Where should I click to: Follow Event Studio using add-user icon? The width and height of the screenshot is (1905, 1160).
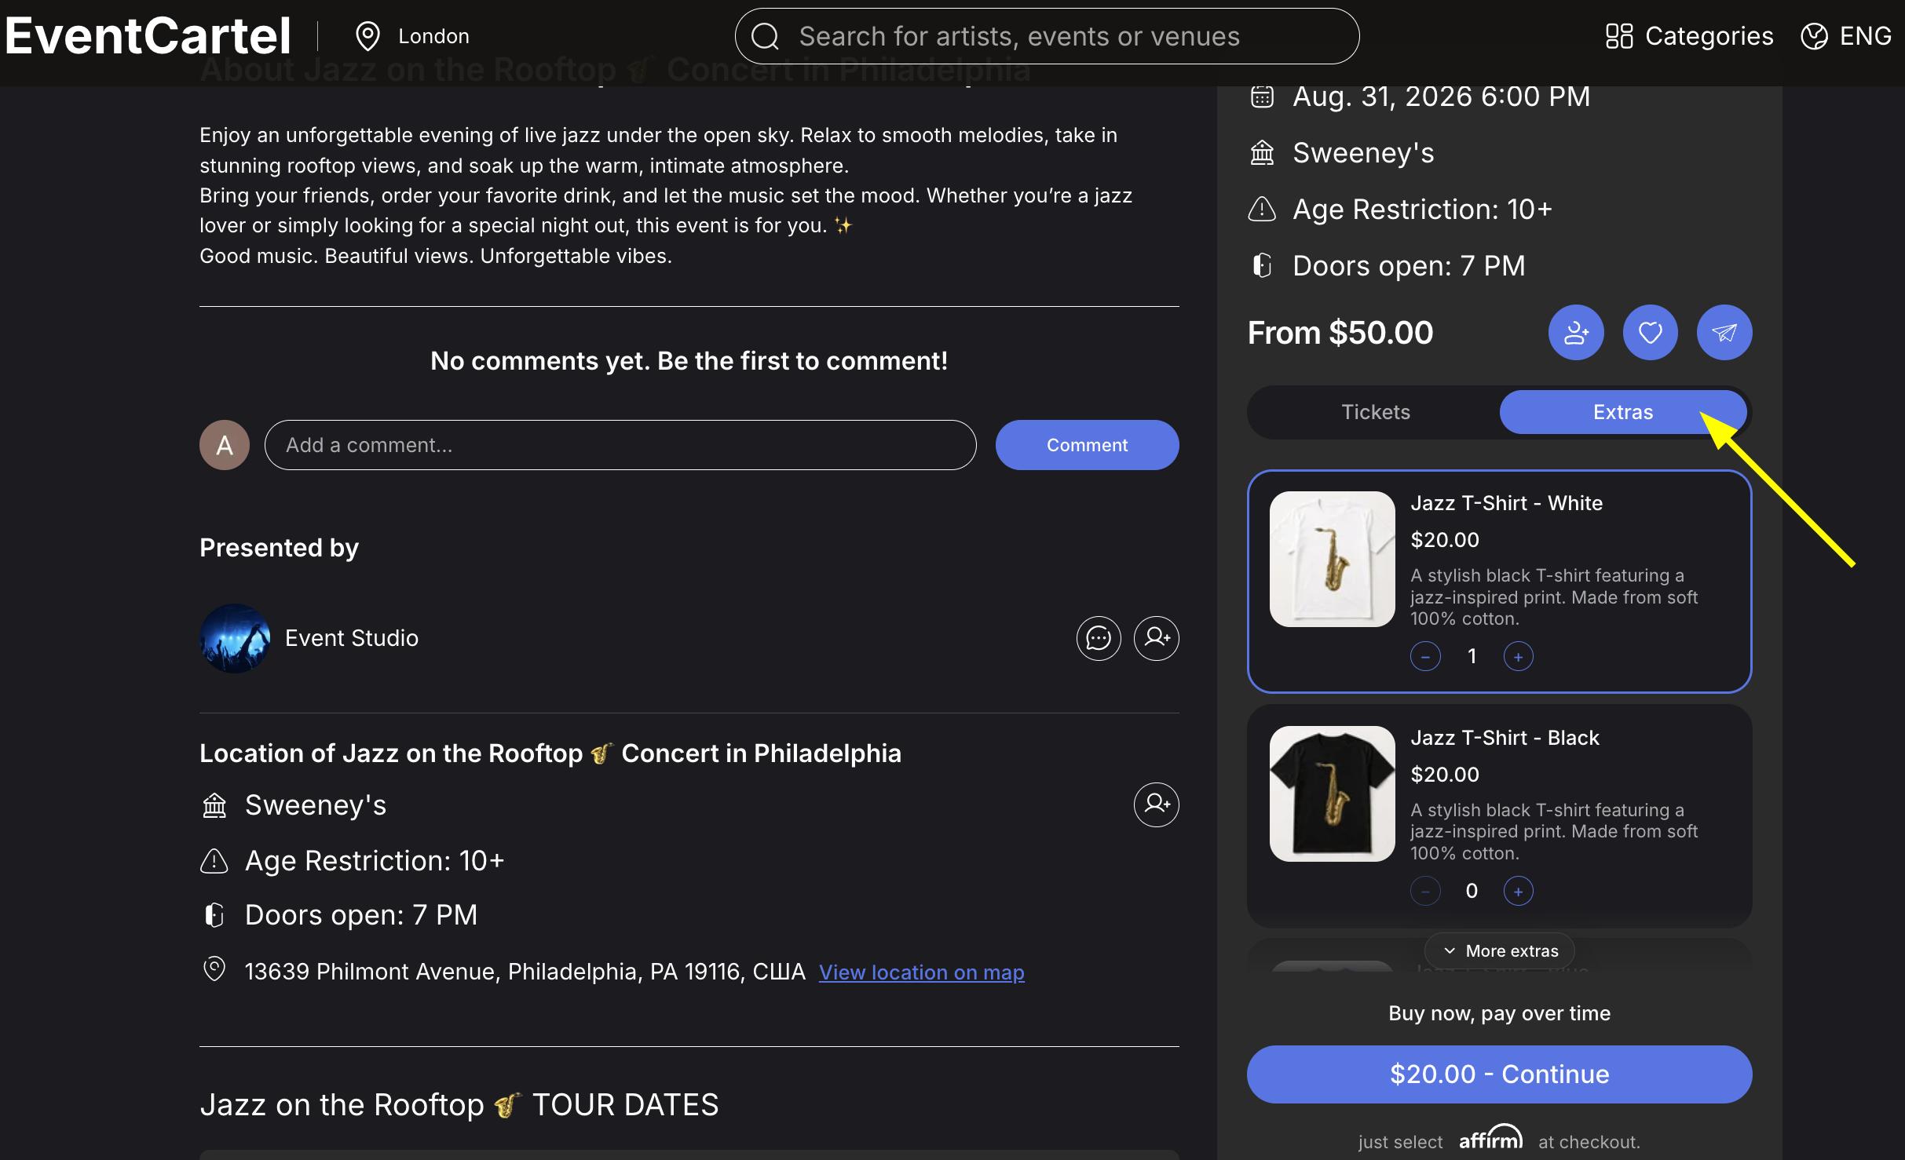point(1157,638)
